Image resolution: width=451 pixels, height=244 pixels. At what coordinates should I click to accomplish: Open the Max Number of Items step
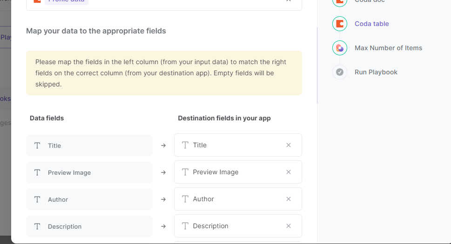pyautogui.click(x=388, y=48)
